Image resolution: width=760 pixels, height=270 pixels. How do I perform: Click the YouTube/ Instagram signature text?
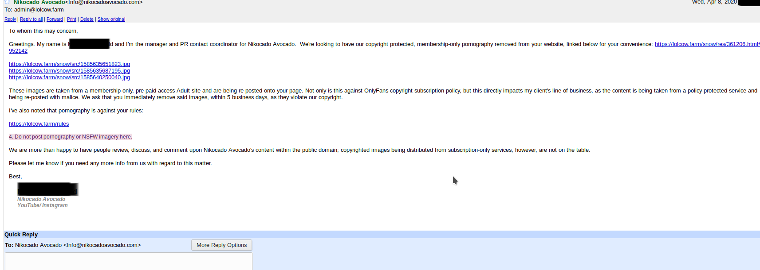pyautogui.click(x=43, y=205)
